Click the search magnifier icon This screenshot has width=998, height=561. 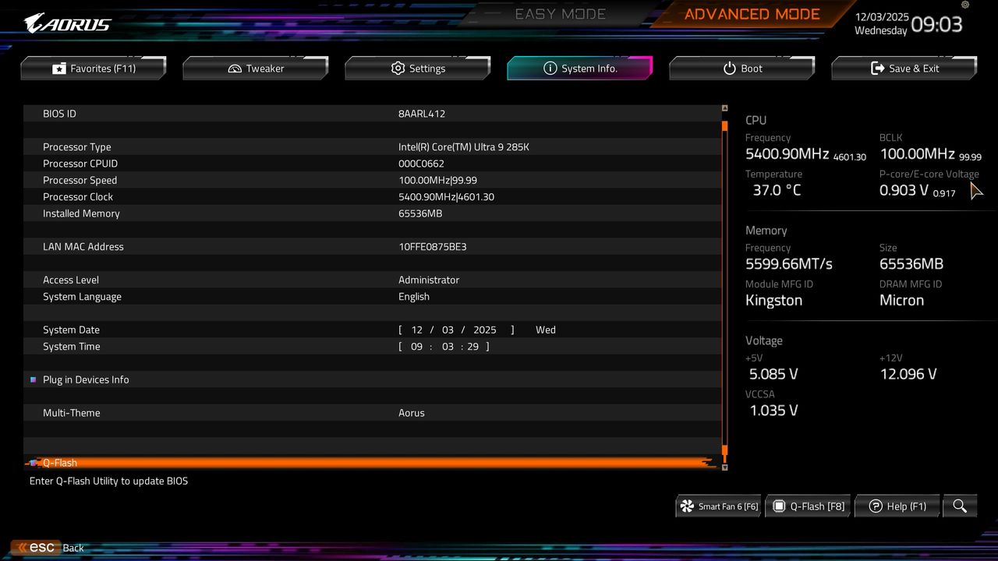[960, 506]
